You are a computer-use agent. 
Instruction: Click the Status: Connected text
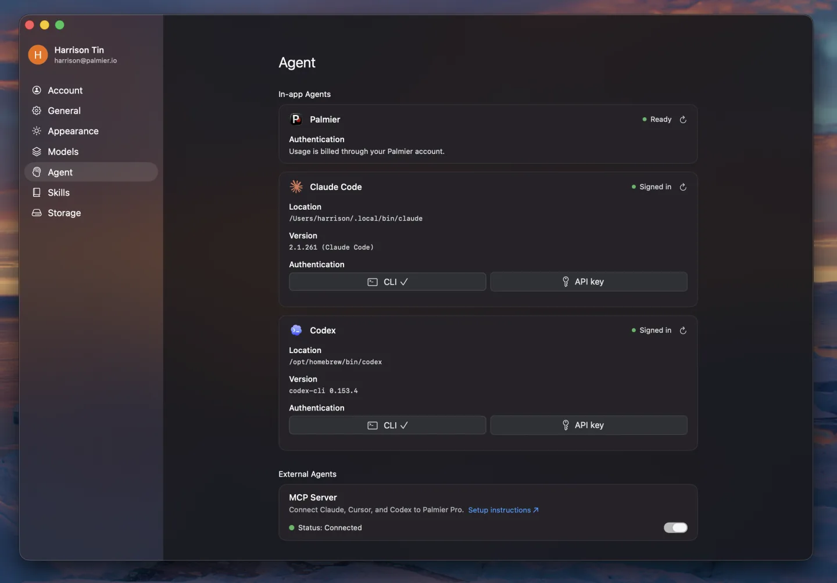330,528
